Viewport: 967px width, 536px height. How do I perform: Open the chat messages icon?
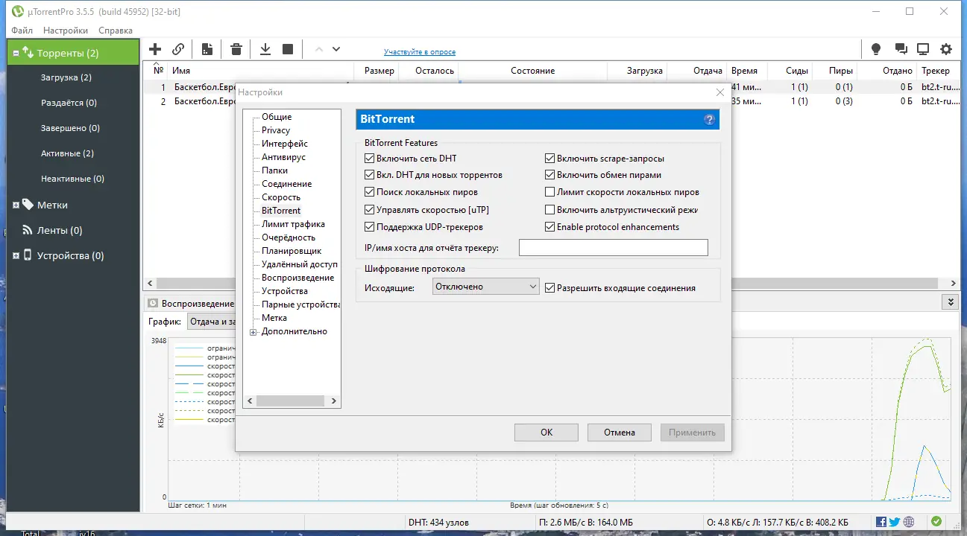click(x=901, y=48)
